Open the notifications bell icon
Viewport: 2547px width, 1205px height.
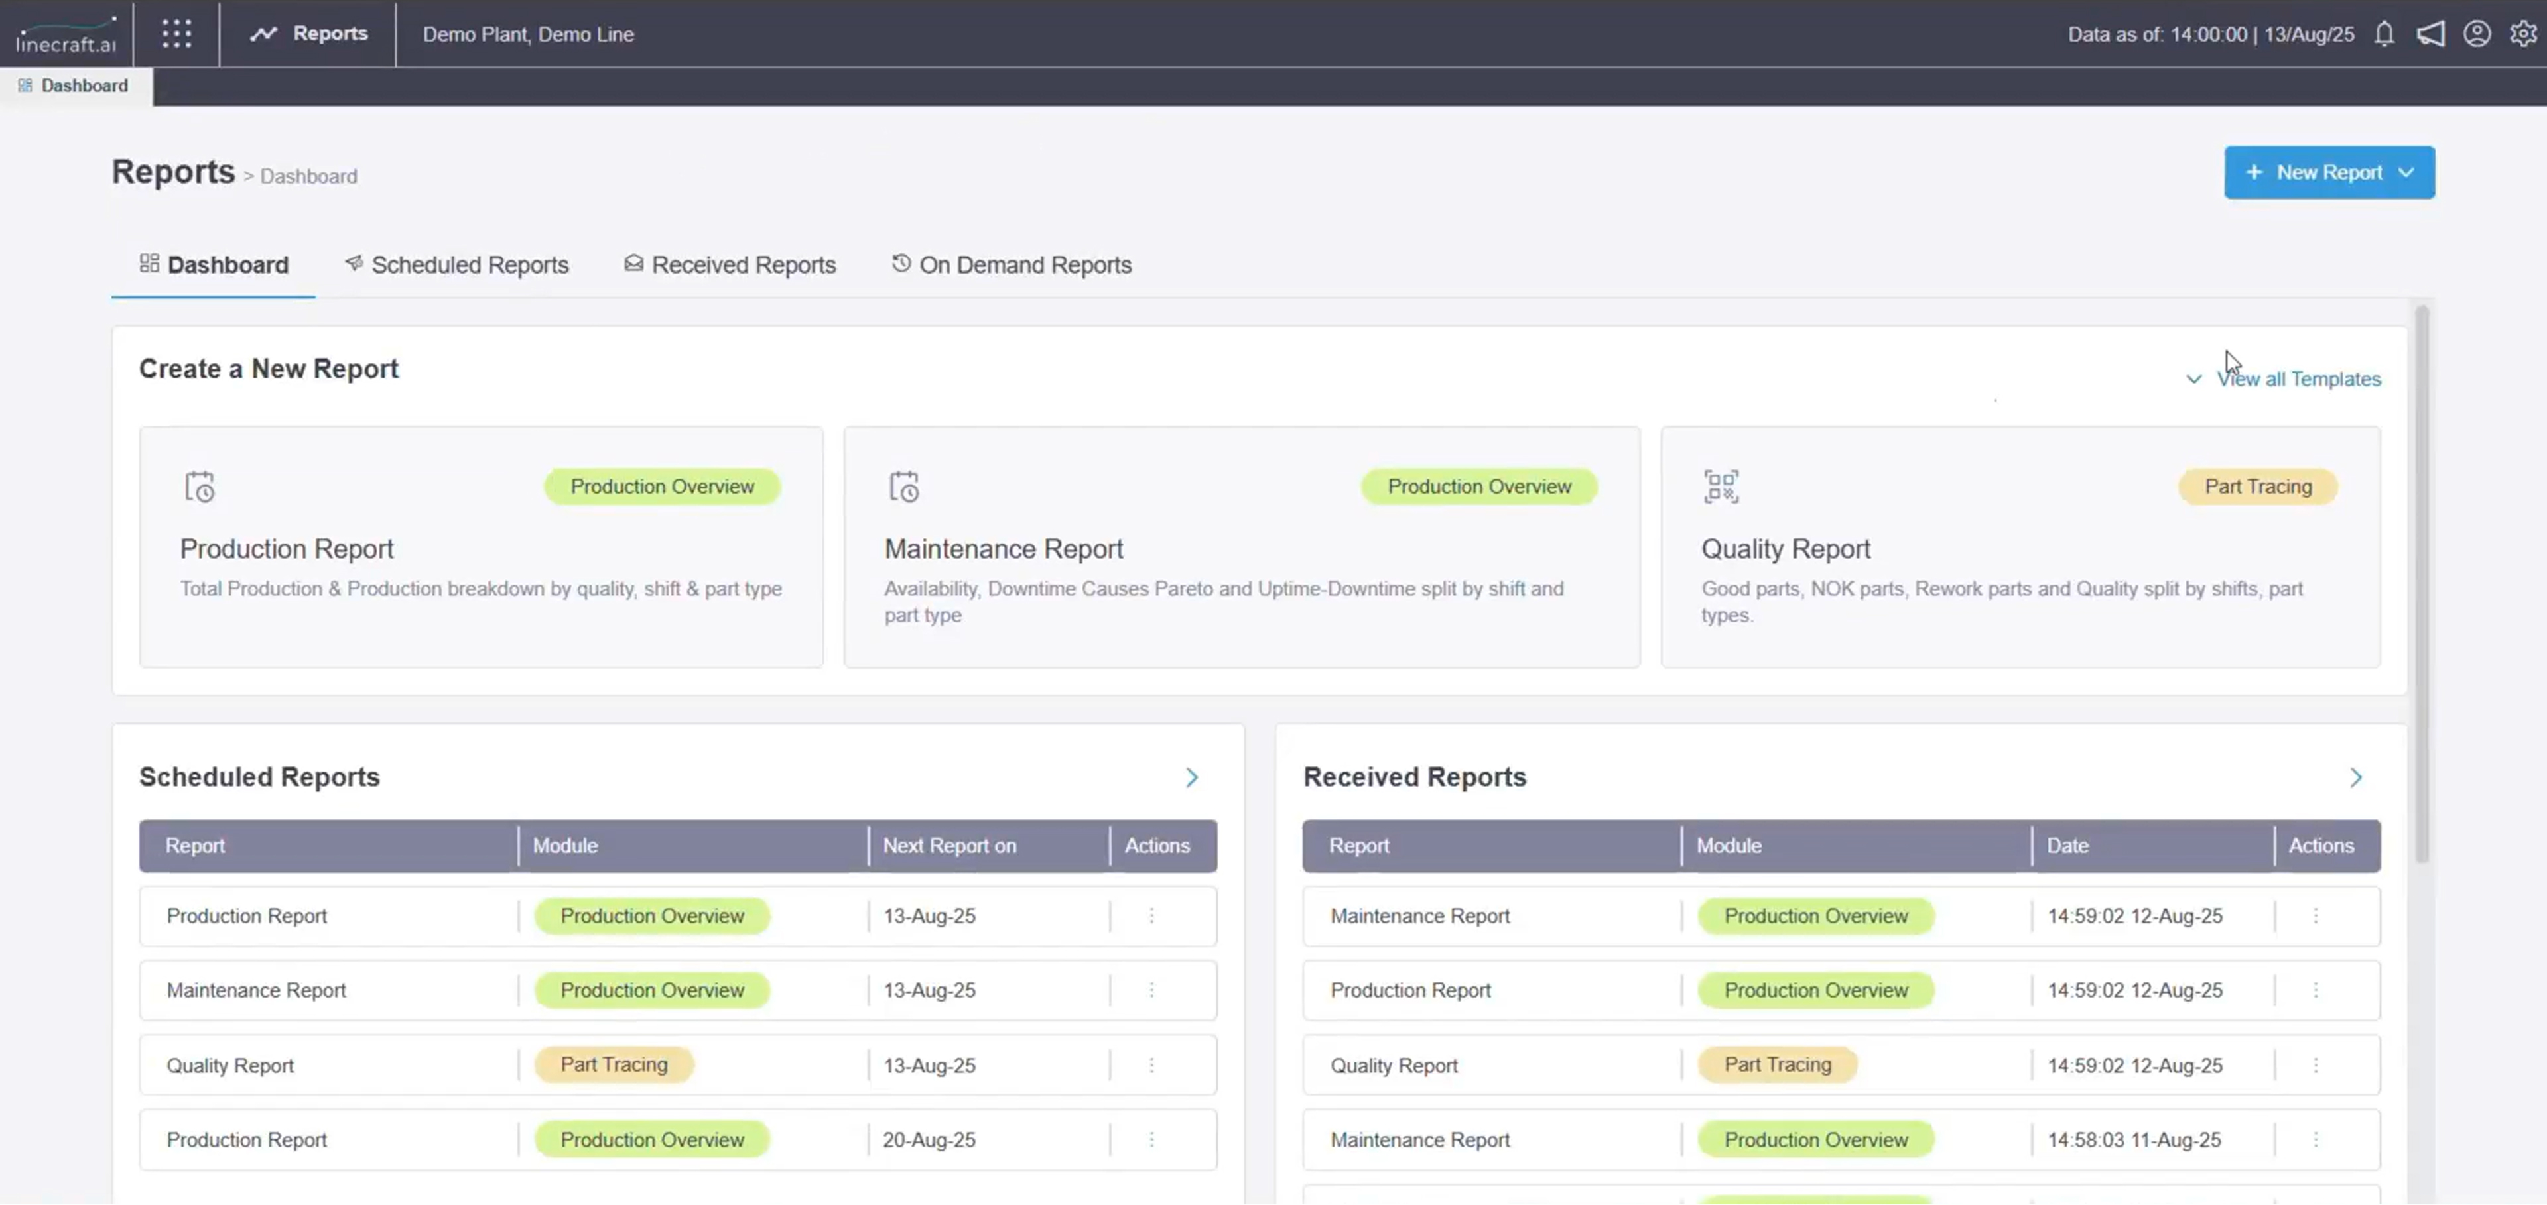click(2384, 34)
